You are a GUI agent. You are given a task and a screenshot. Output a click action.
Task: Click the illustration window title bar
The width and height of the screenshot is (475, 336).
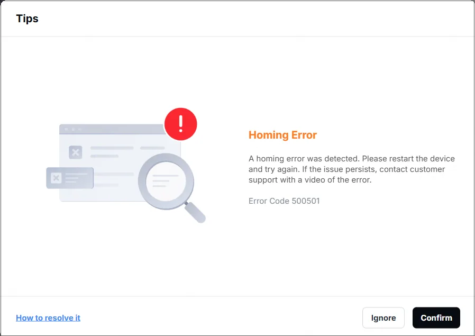pos(112,129)
